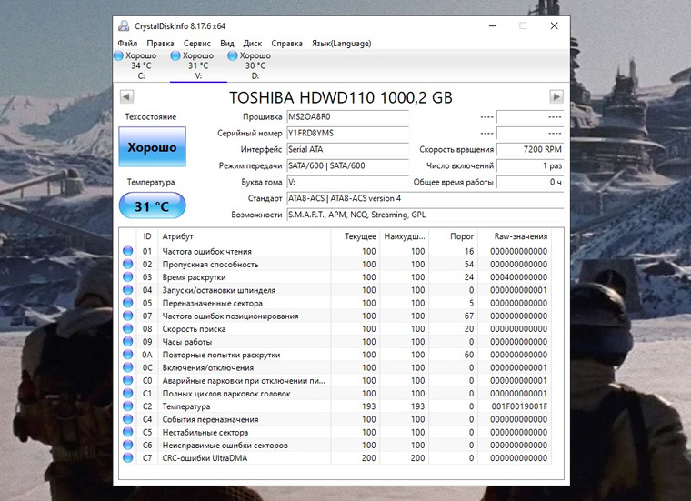Click the Атрибут column header
This screenshot has width=691, height=501.
coord(245,236)
